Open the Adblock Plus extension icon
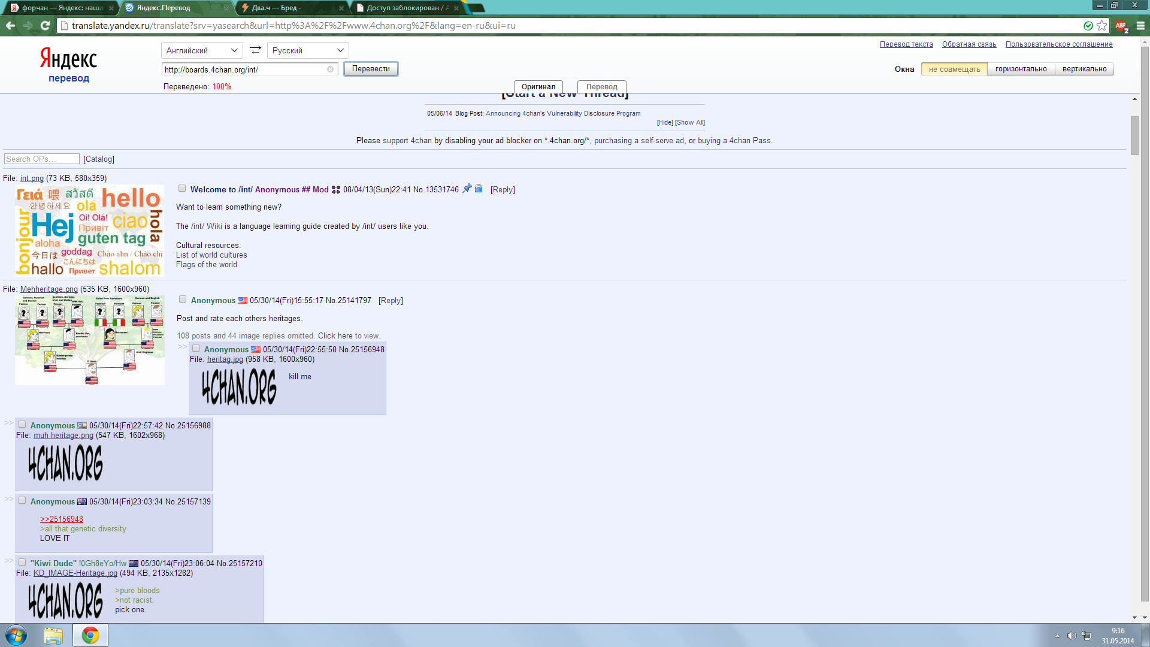The height and width of the screenshot is (647, 1150). tap(1121, 26)
